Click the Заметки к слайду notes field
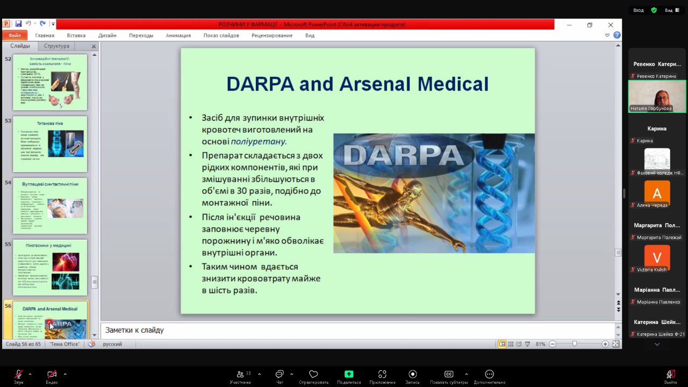 357,330
